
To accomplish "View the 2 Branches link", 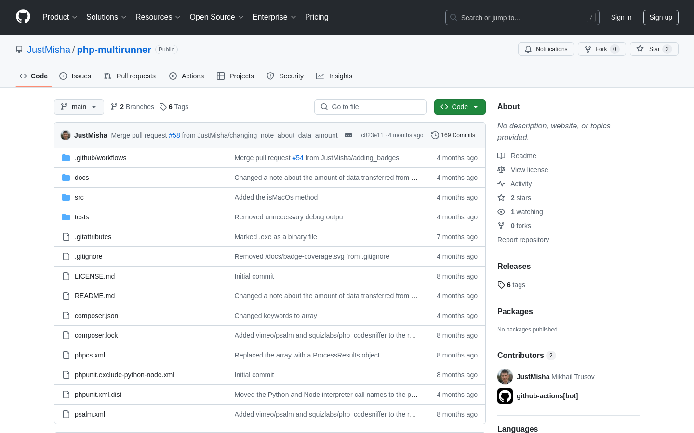I will tap(133, 107).
